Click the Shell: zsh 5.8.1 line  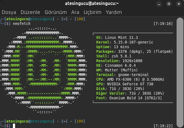[114, 56]
